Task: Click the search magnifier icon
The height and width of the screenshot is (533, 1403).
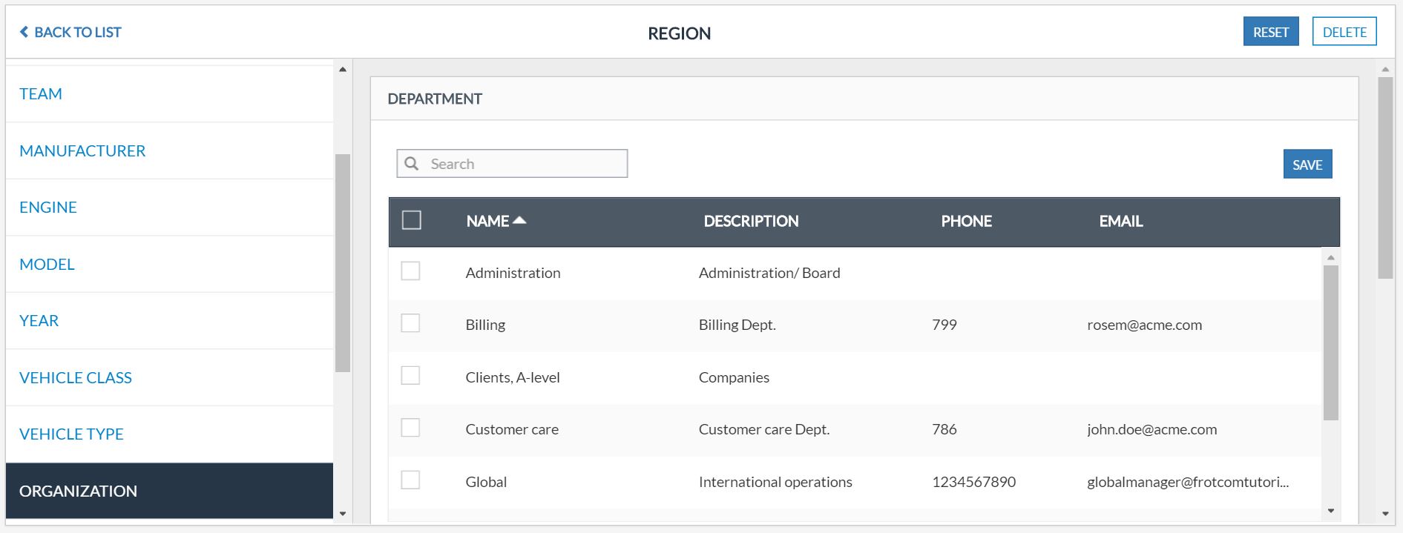Action: pos(412,164)
